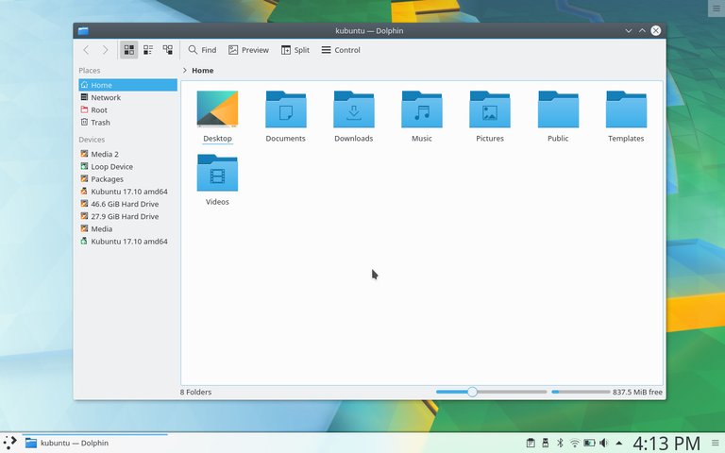This screenshot has height=453, width=725.
Task: Expand the breadcrumb arrow before Home
Action: (185, 71)
